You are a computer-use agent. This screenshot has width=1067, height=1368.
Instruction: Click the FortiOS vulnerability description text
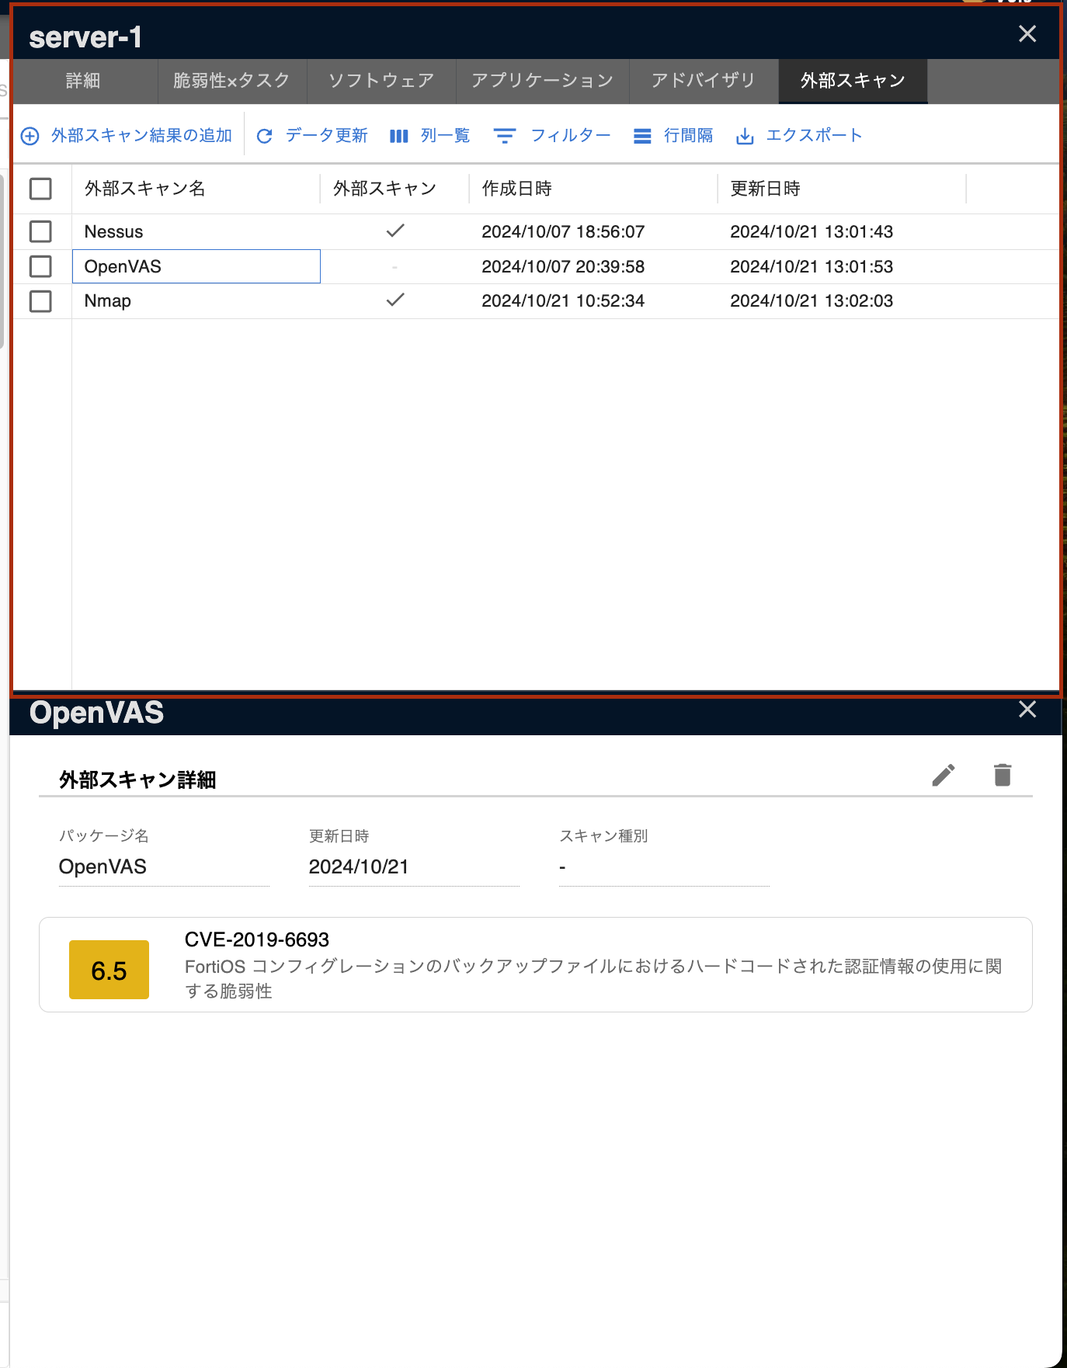593,978
